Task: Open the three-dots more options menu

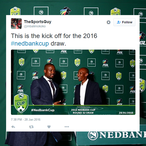Action: (67, 127)
